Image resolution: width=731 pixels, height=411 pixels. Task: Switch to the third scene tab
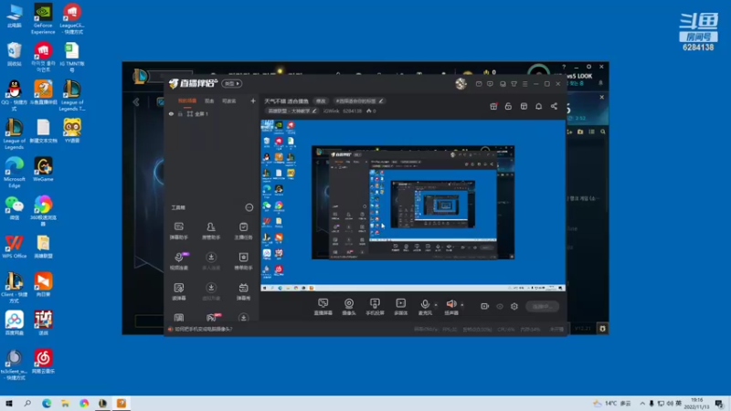pyautogui.click(x=228, y=100)
